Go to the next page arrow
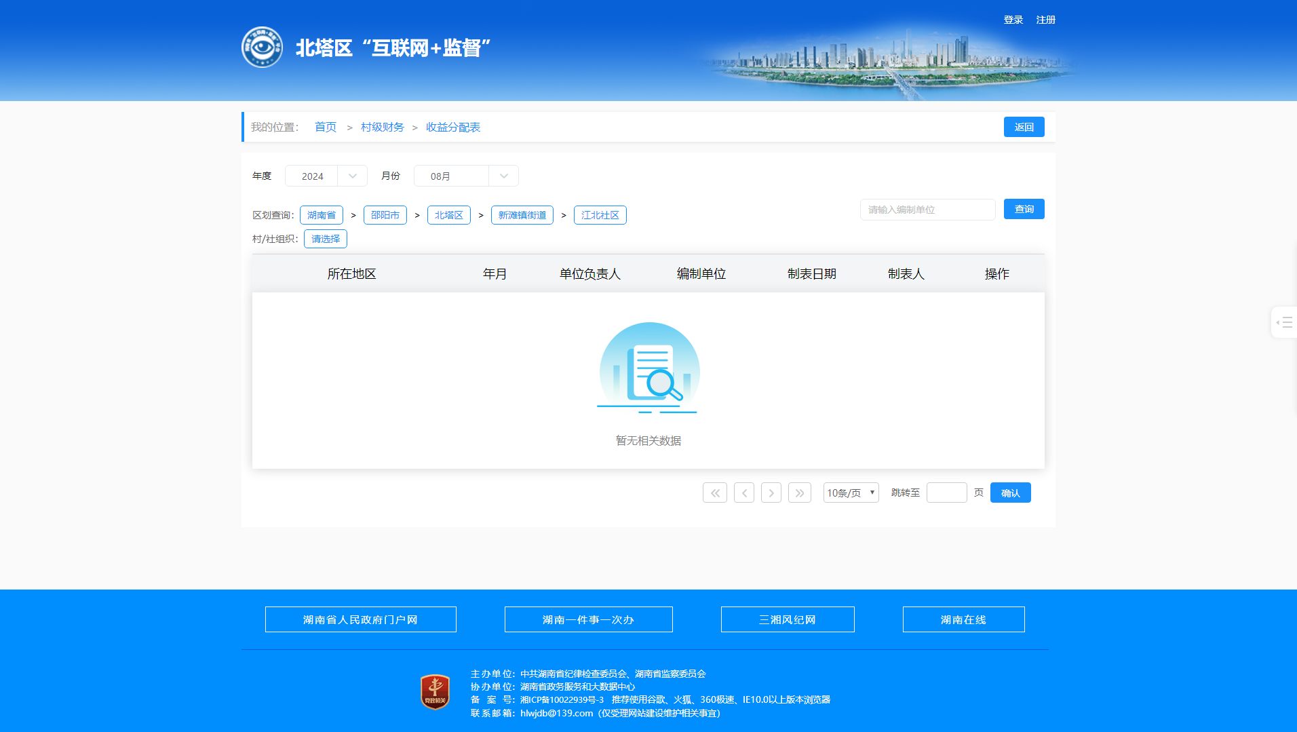Screen dimensions: 1297x732 point(771,493)
